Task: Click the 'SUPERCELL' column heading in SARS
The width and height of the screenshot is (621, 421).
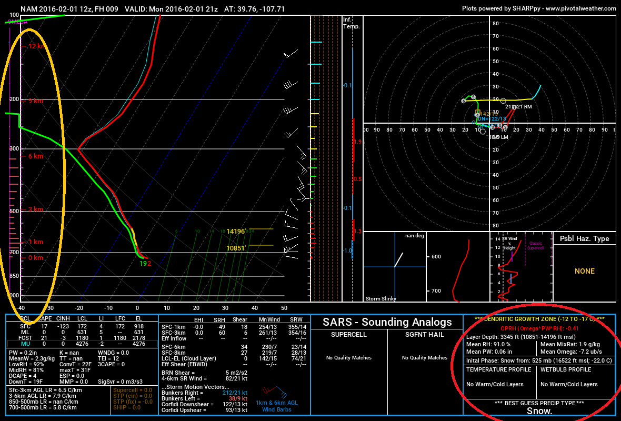Action: point(349,335)
